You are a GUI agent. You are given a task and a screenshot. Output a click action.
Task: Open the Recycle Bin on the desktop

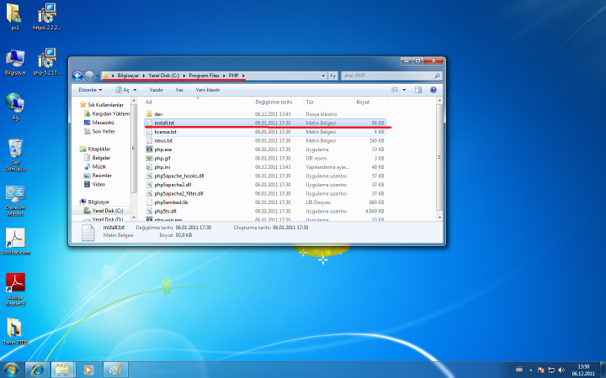pos(14,150)
